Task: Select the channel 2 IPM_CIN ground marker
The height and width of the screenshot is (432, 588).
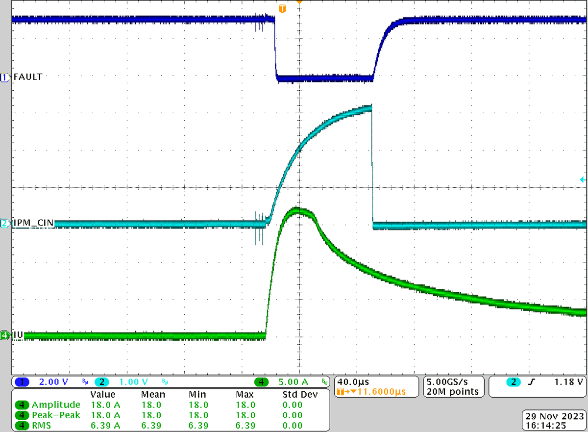Action: [x=5, y=224]
